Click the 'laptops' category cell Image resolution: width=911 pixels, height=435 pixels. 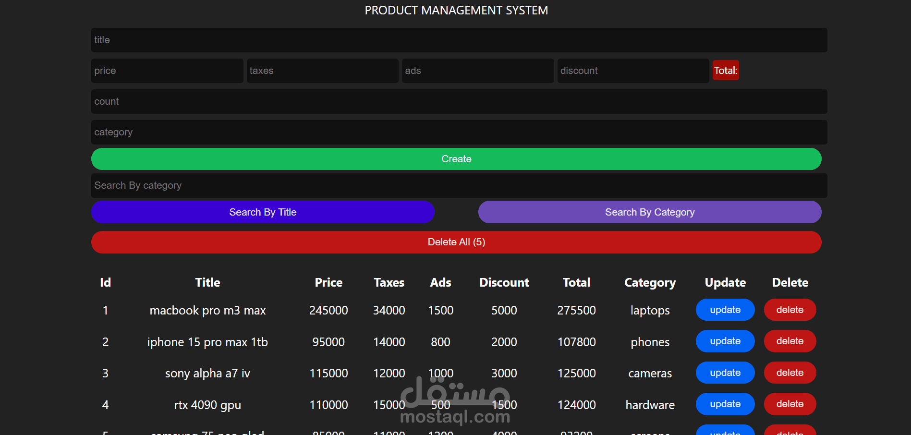click(x=650, y=311)
